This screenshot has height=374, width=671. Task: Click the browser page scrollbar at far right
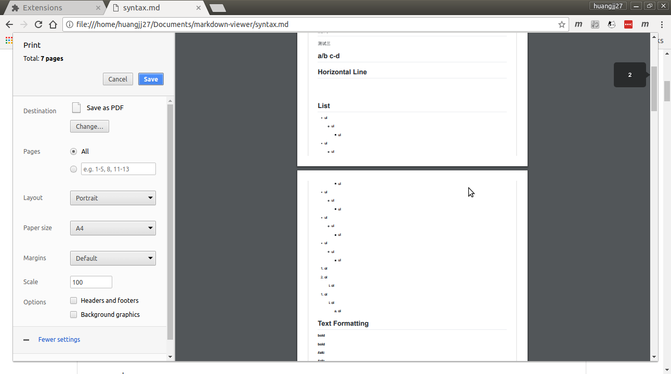[667, 91]
